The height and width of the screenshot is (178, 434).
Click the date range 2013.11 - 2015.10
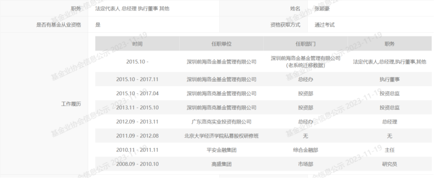tap(137, 108)
